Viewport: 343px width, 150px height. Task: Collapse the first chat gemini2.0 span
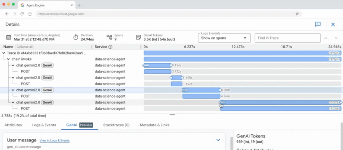[x=13, y=65]
